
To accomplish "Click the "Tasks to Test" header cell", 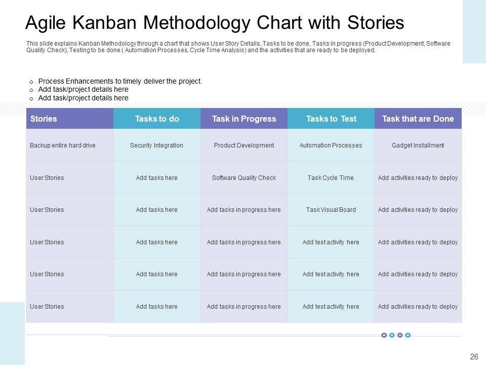I will coord(331,119).
